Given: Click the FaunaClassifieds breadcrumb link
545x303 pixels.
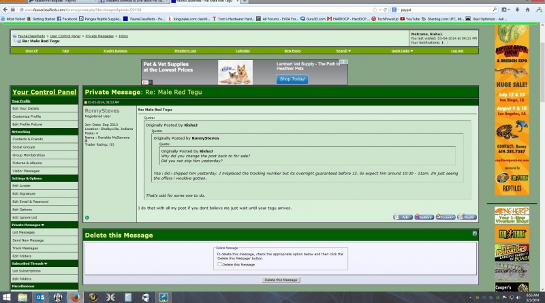Looking at the screenshot, I should coord(31,36).
